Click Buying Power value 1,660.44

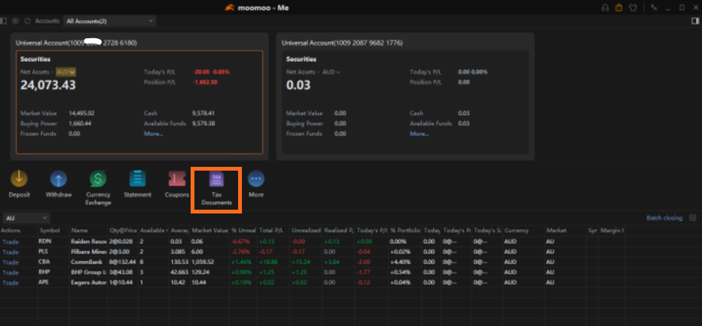pyautogui.click(x=80, y=124)
